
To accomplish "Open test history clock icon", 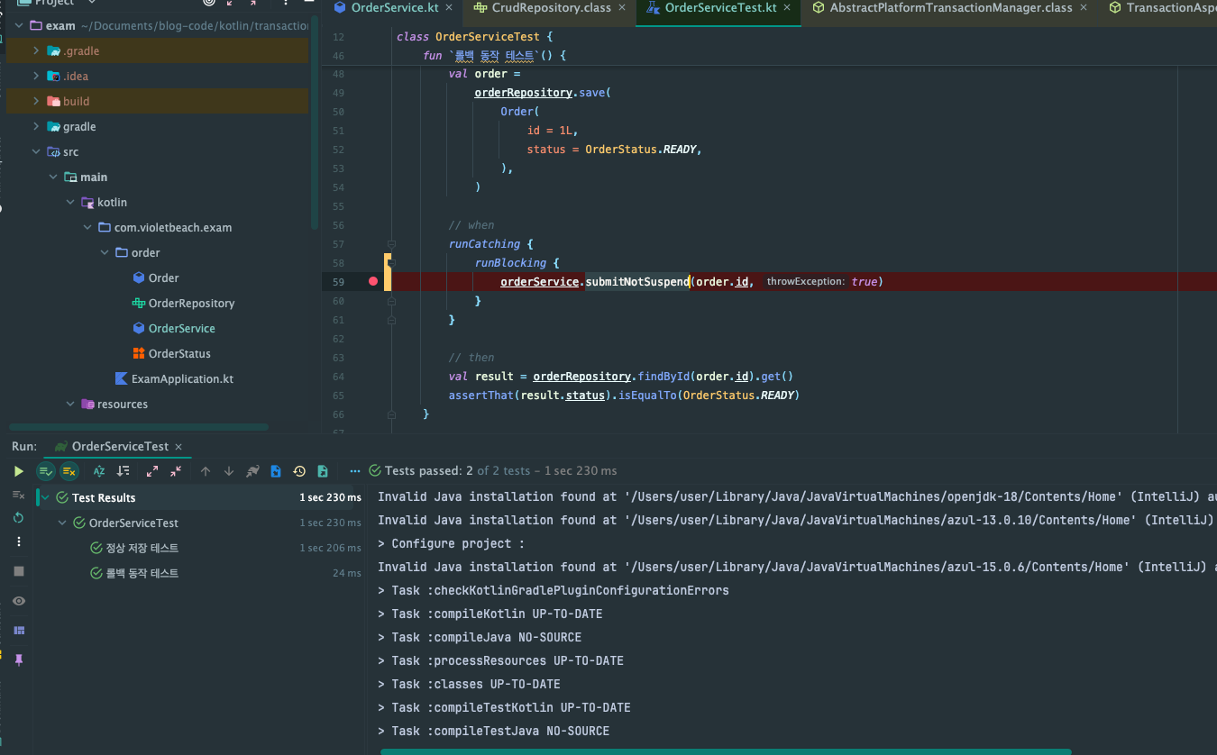I will (299, 471).
